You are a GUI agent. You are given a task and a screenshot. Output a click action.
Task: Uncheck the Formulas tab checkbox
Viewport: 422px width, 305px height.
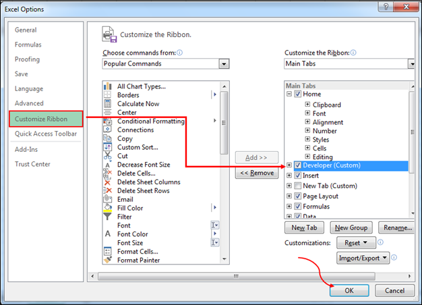(297, 206)
